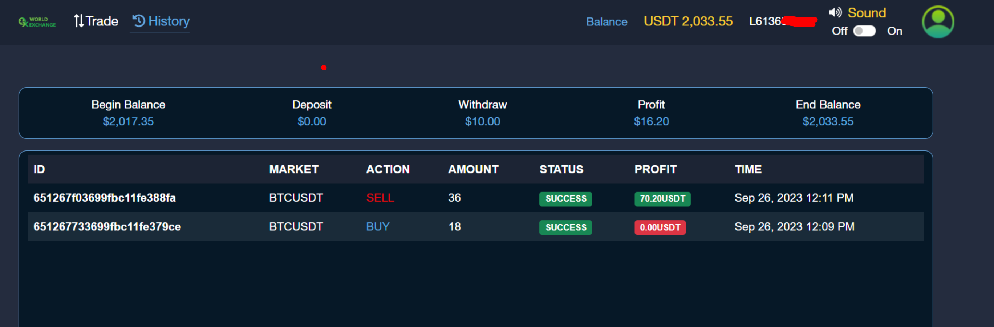Click the Sound speaker icon
Viewport: 994px width, 327px height.
point(835,13)
